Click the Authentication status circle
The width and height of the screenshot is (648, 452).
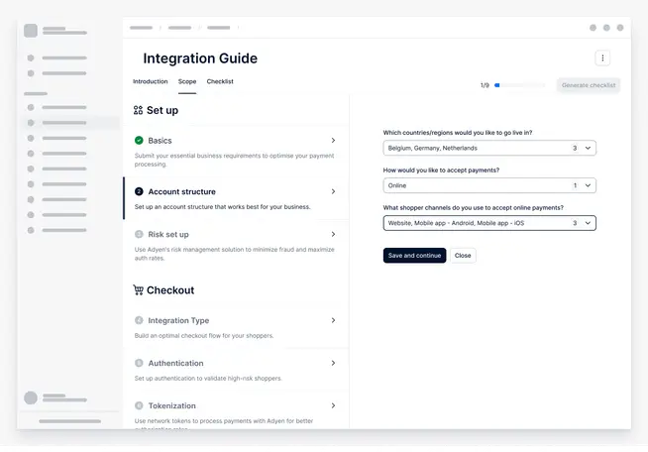139,363
